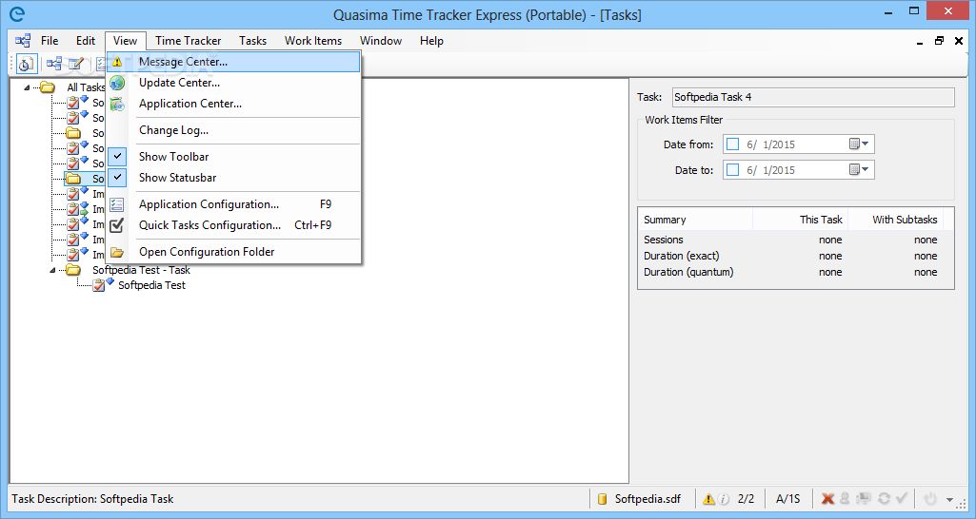
Task: Click the red X icon in the status bar
Action: click(x=827, y=498)
